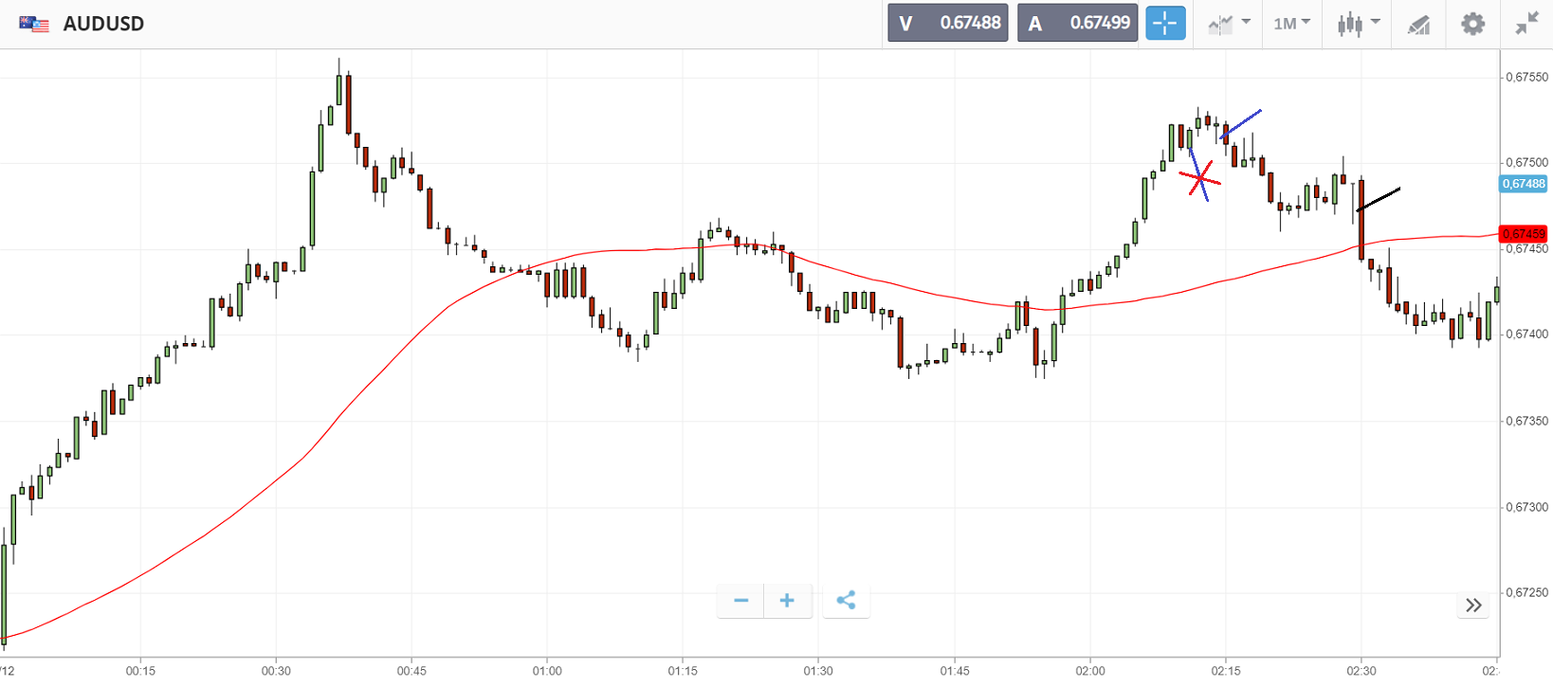Click the AUDUSD symbol name
This screenshot has height=687, width=1553.
click(103, 25)
